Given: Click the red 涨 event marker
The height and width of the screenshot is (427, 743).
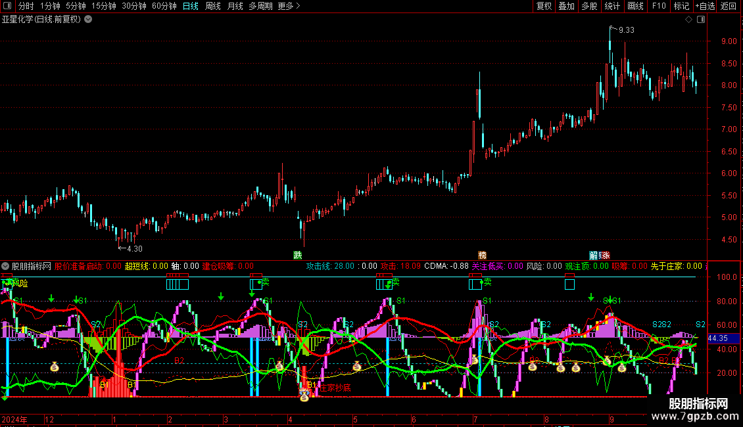Looking at the screenshot, I should (x=606, y=255).
